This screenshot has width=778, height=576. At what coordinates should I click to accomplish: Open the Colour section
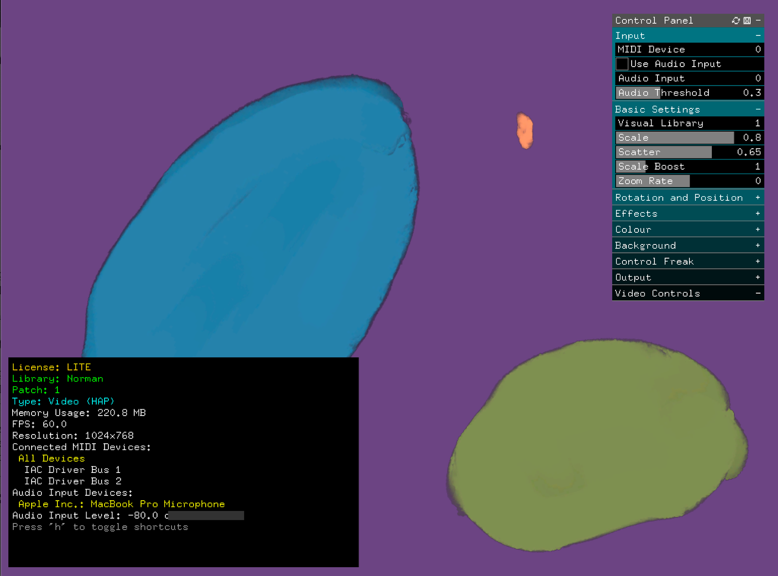point(758,229)
